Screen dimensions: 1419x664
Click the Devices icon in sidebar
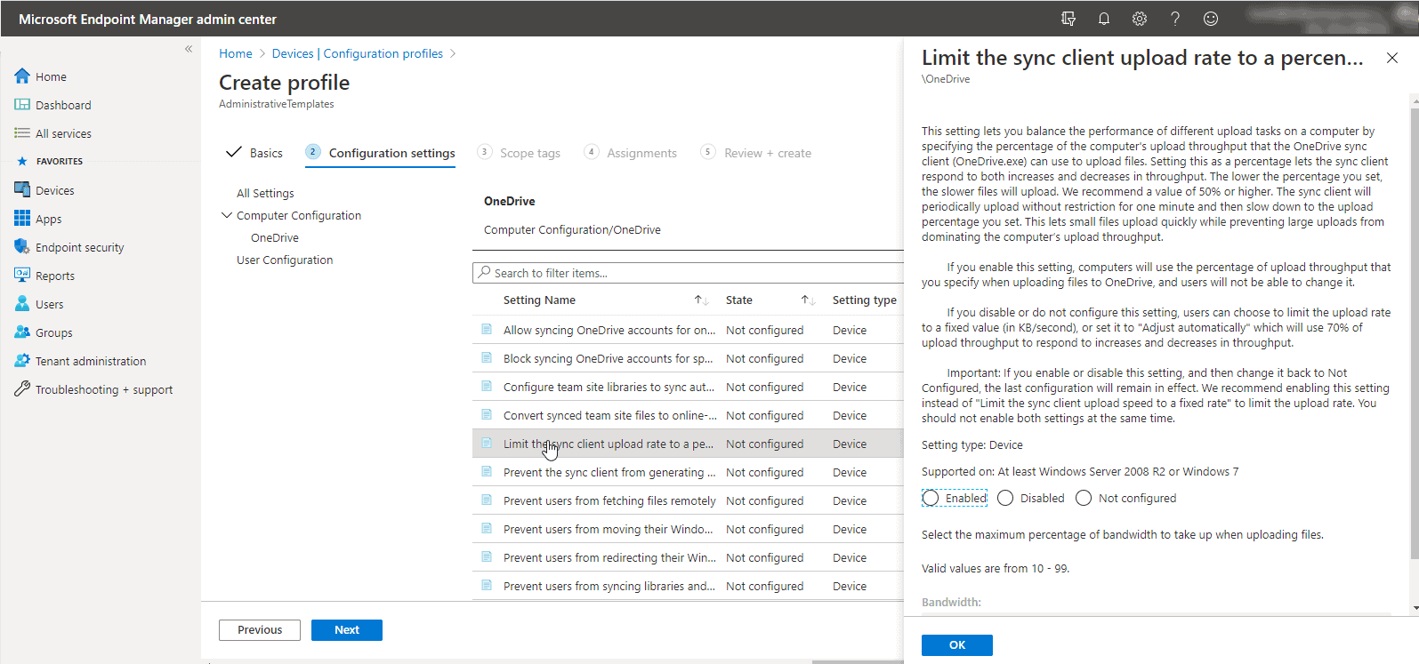pyautogui.click(x=22, y=190)
